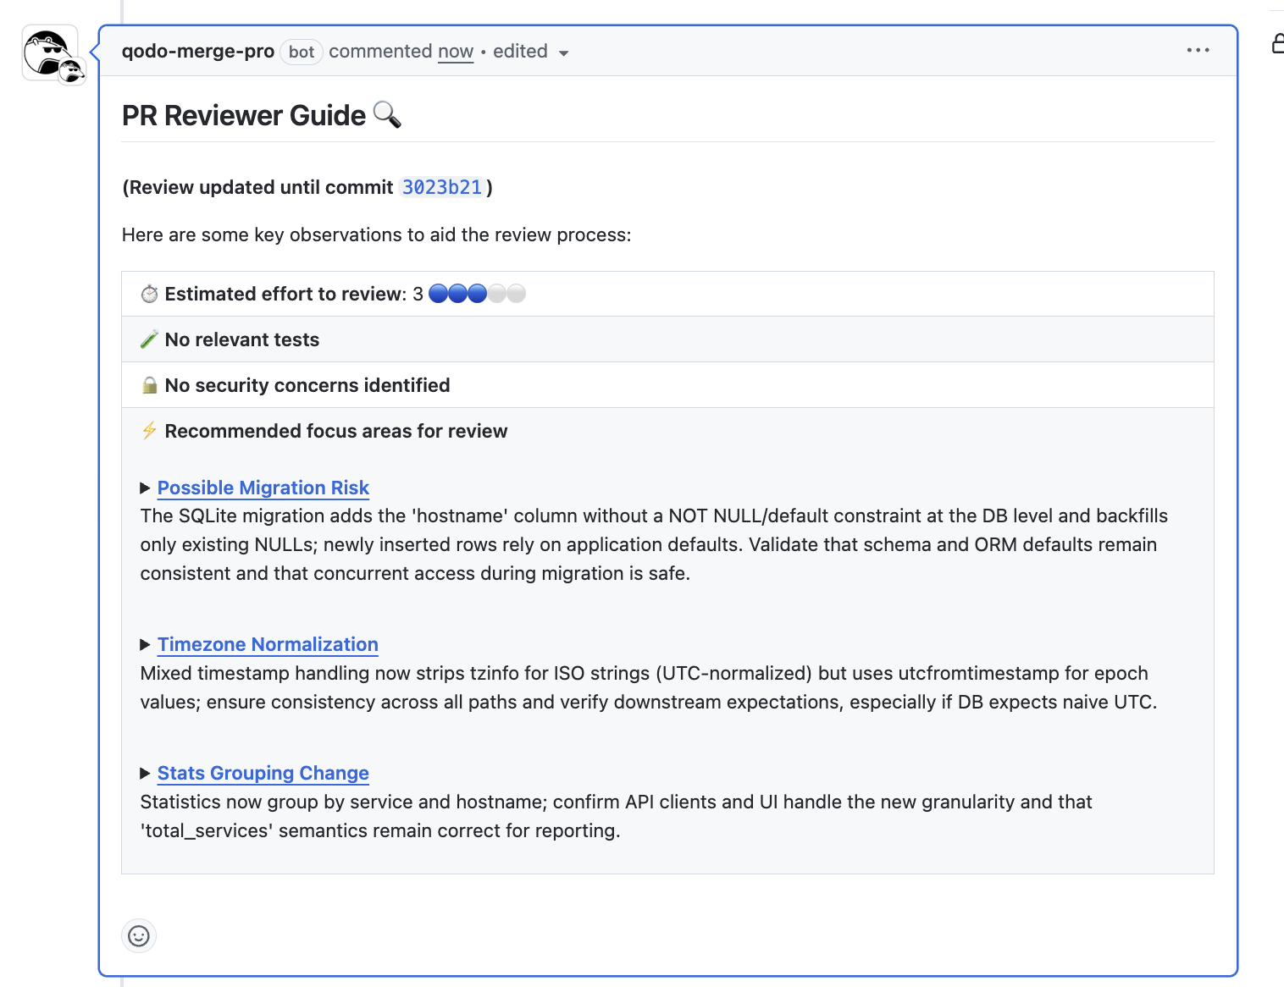Click the mixed timestamp handling description paragraph
Image resolution: width=1284 pixels, height=987 pixels.
(649, 687)
